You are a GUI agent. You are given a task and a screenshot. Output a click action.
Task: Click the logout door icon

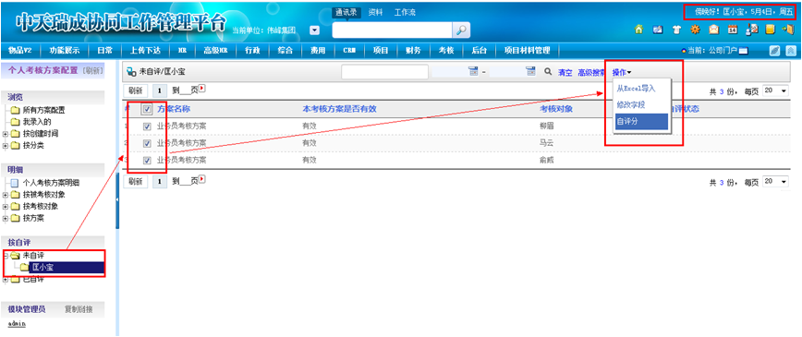pos(788,30)
